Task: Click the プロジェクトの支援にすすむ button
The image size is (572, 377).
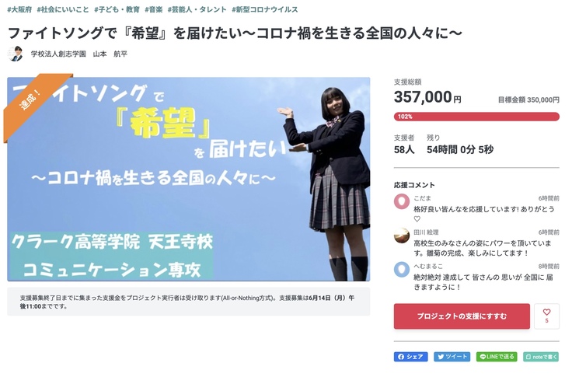Action: (462, 316)
